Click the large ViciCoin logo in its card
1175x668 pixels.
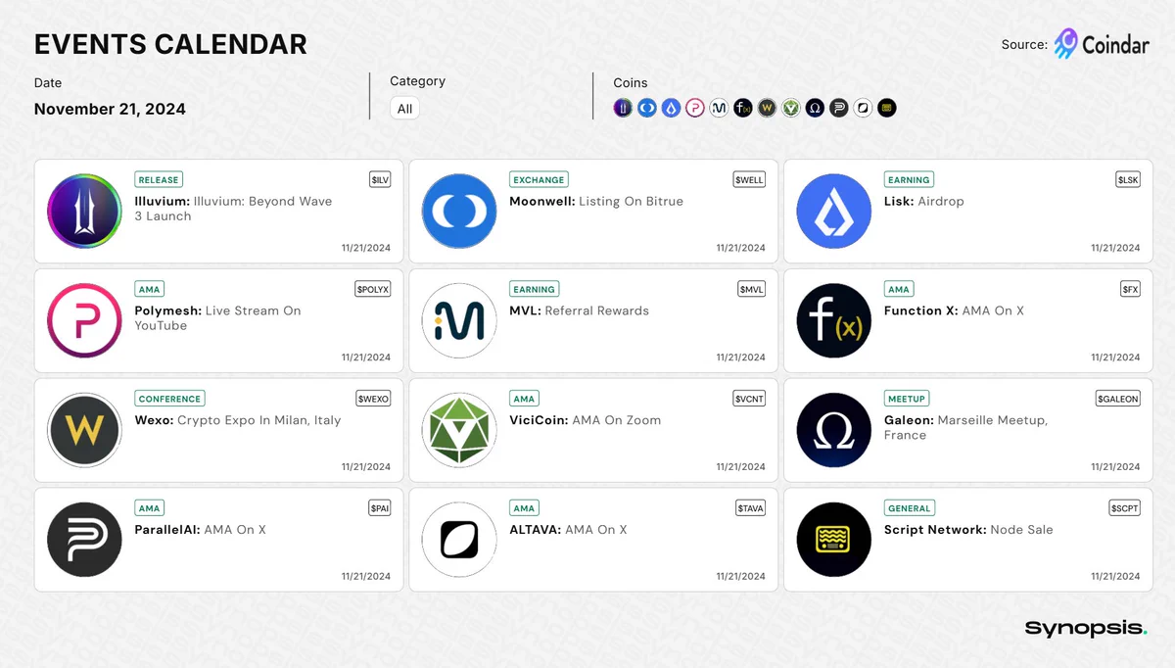(459, 430)
